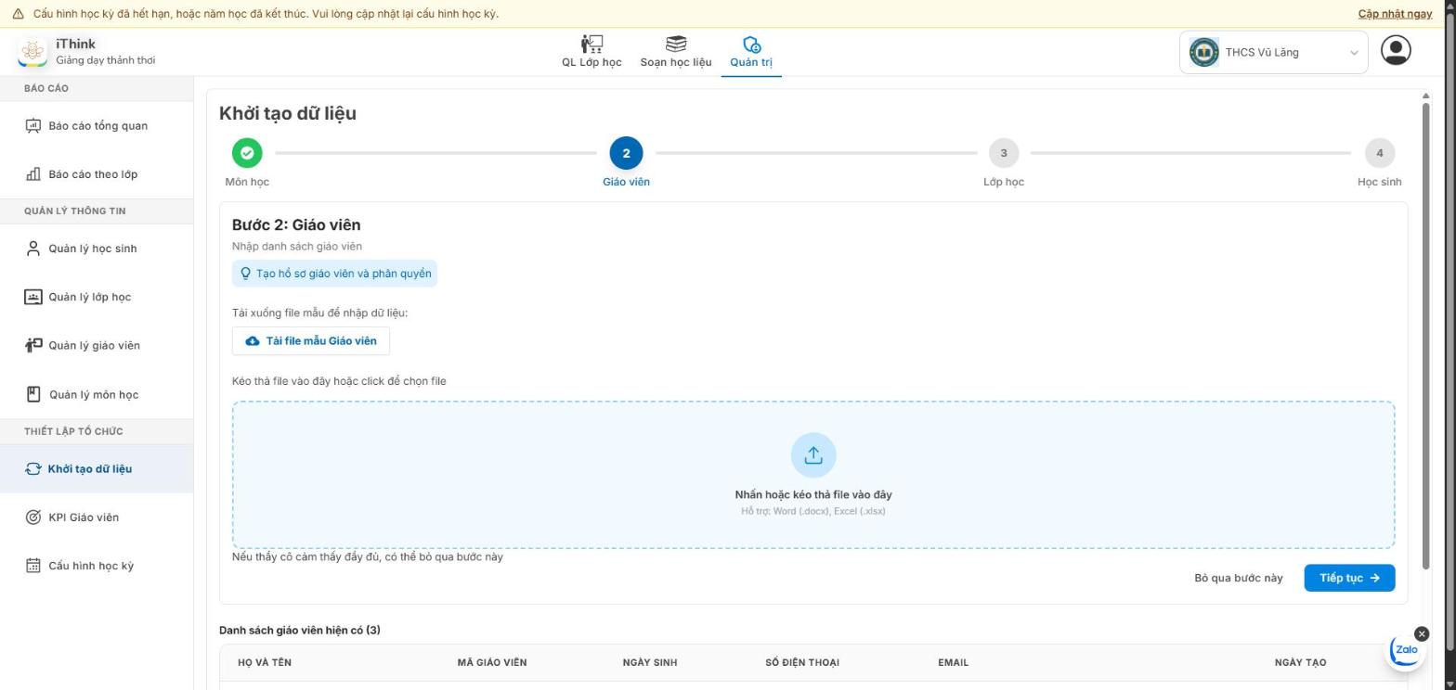Close the Zalo chat widget
The height and width of the screenshot is (690, 1456).
pyautogui.click(x=1422, y=633)
